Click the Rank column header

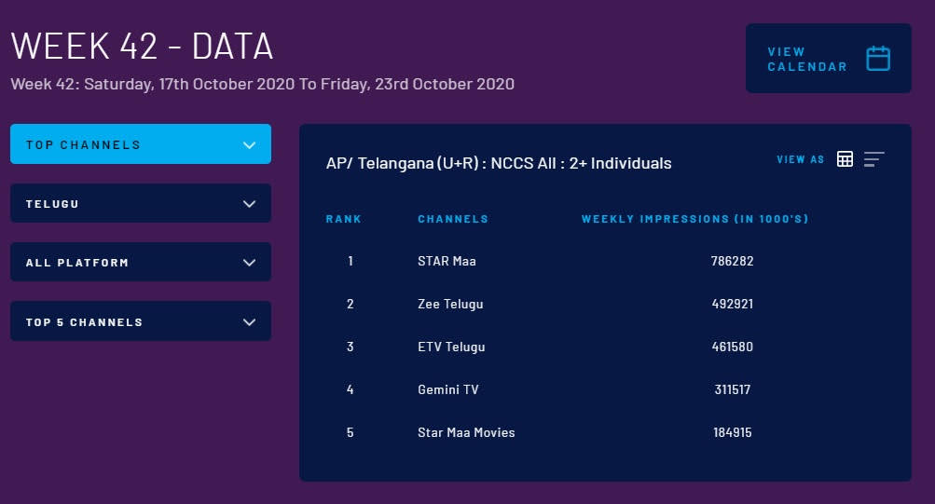(x=343, y=219)
